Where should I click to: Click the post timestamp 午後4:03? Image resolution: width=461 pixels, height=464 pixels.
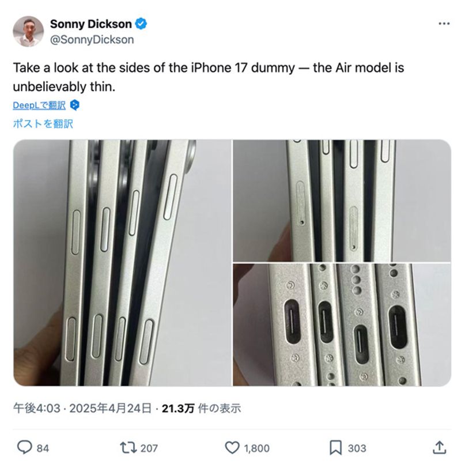tap(37, 408)
